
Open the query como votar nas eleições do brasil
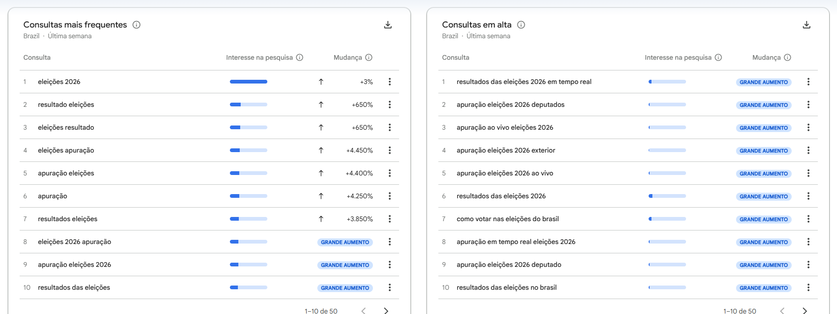tap(508, 219)
